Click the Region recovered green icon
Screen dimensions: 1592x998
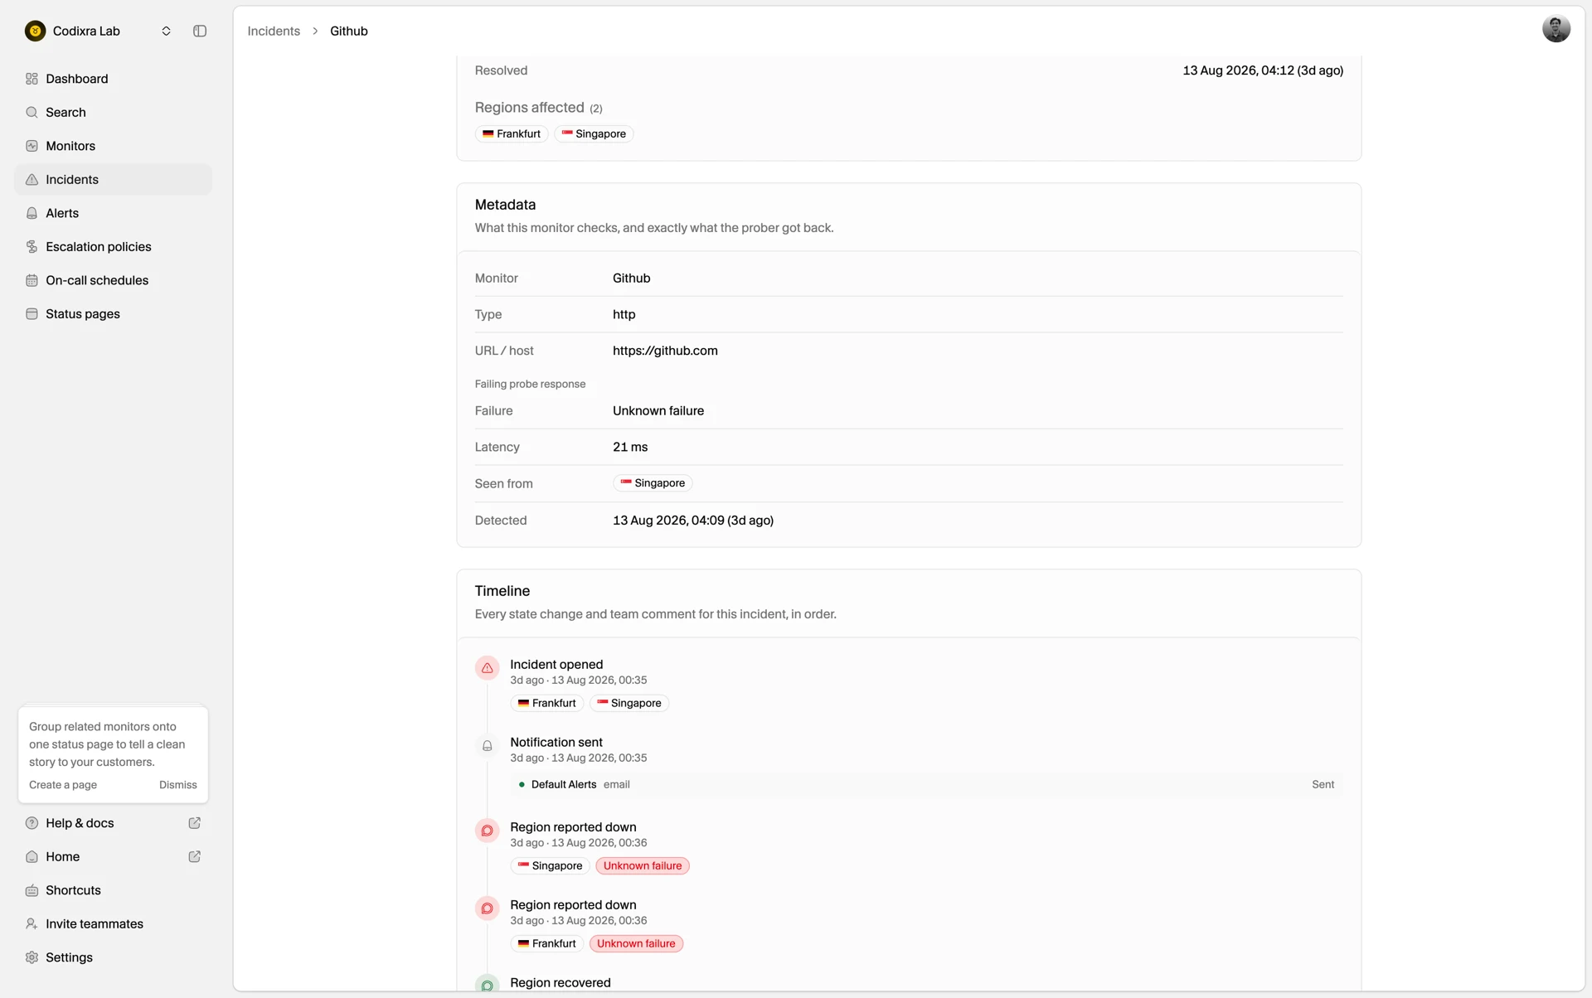pos(487,985)
